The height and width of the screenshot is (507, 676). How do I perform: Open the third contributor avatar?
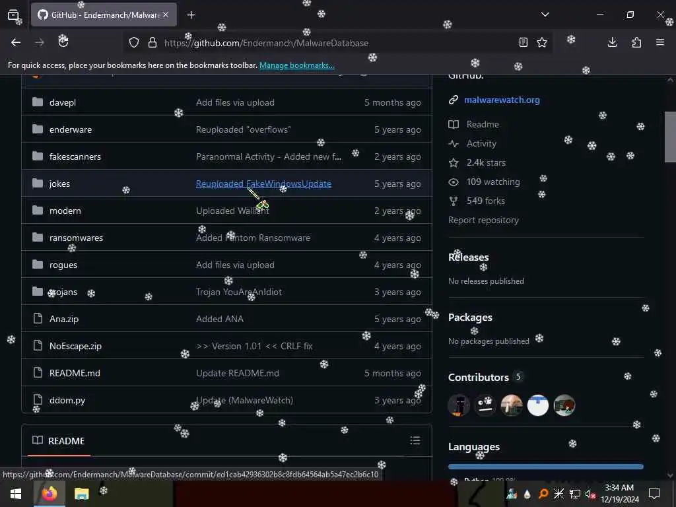(x=512, y=405)
